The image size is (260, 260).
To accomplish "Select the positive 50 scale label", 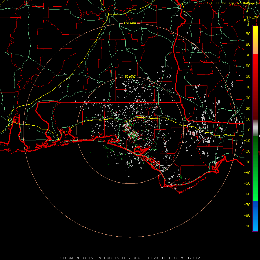I will click(248, 77).
